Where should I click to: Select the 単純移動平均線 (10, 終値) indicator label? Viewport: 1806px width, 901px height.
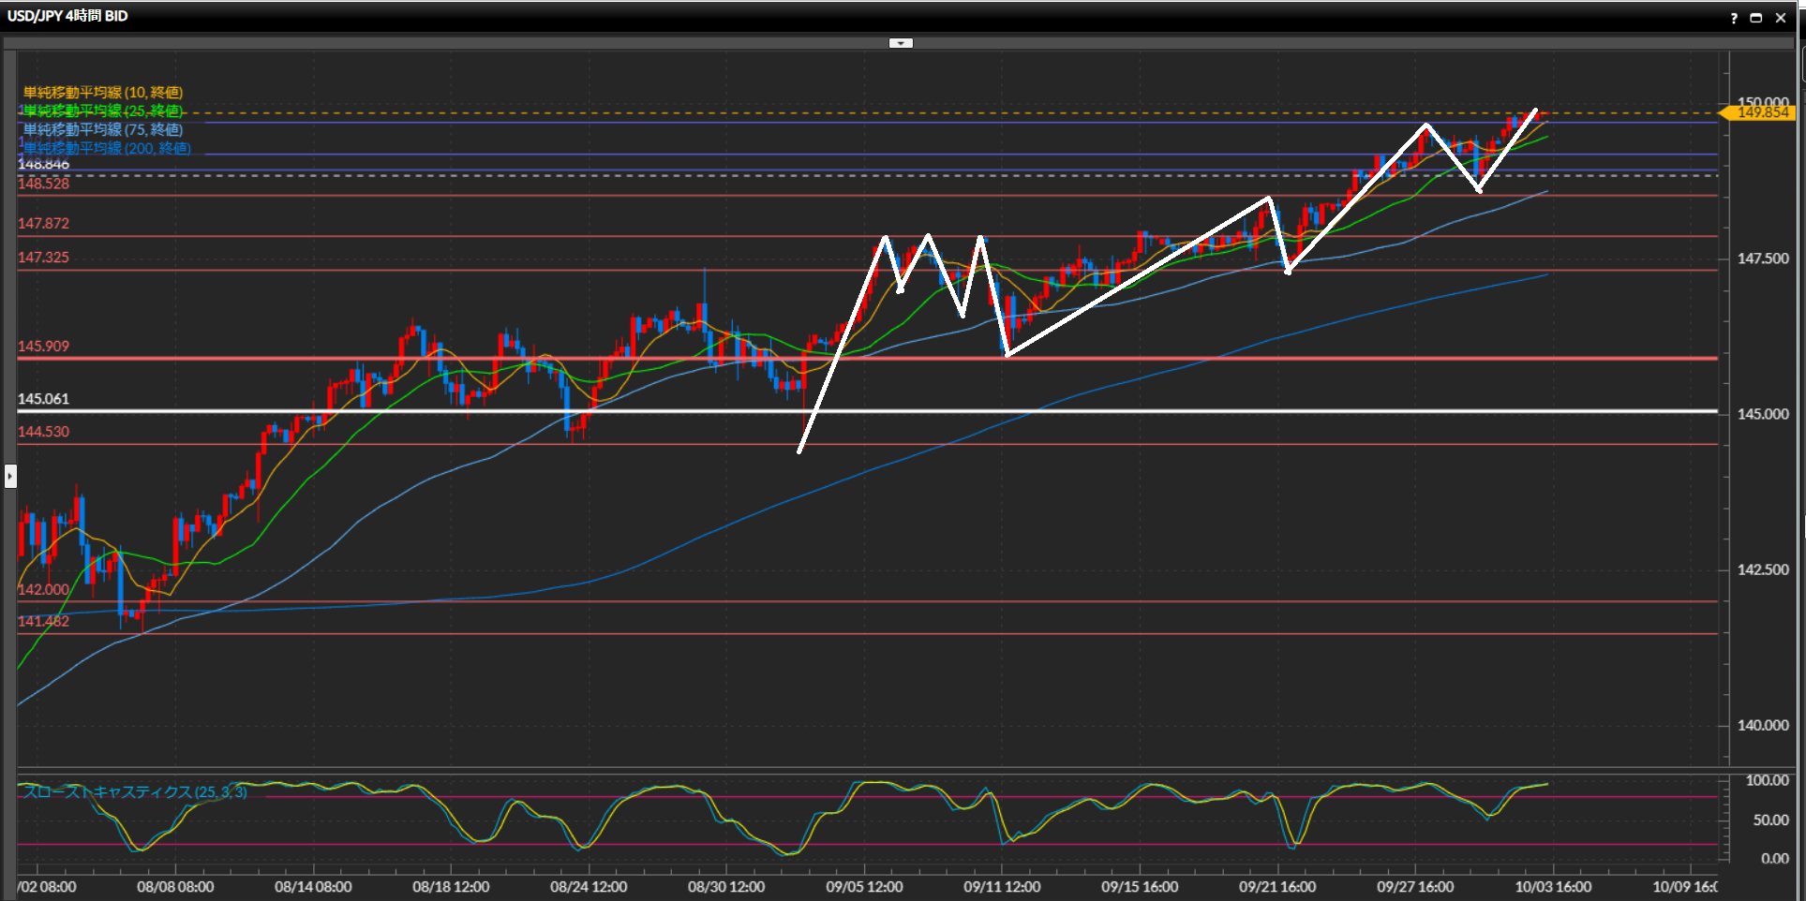coord(103,92)
